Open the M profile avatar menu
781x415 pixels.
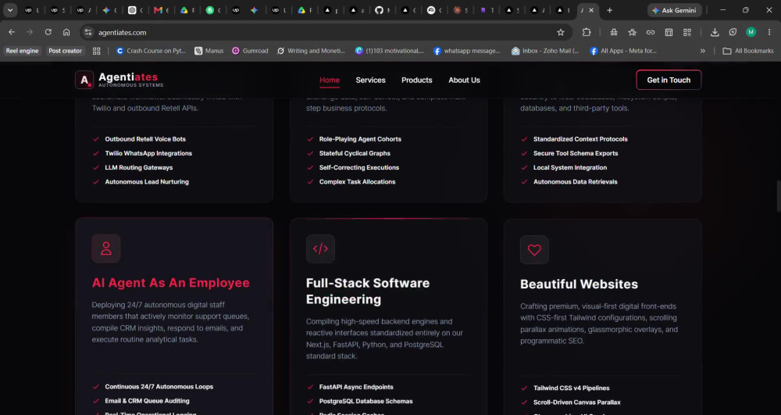click(751, 32)
